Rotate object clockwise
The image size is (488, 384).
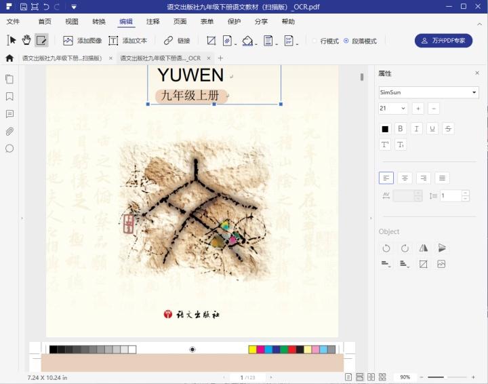point(405,248)
